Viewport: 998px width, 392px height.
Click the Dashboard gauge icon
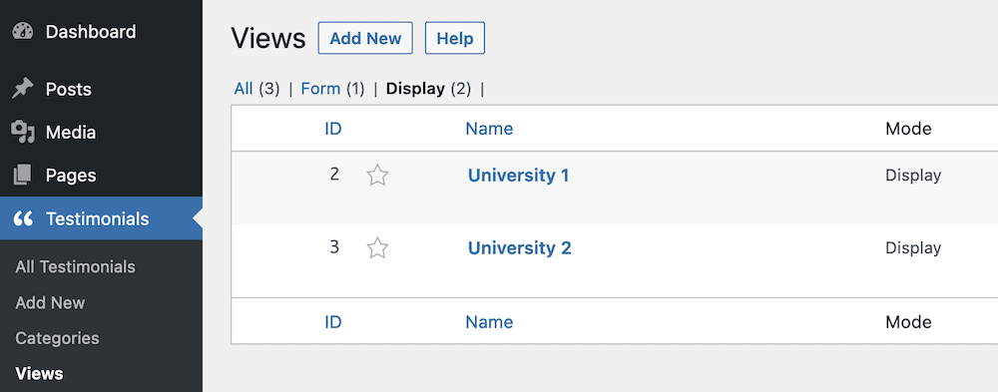coord(23,32)
